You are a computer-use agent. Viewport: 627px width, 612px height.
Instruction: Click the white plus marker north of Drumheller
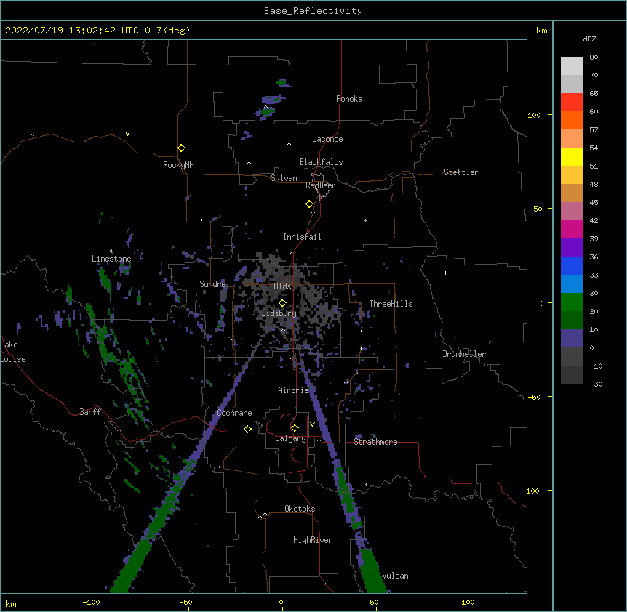[x=445, y=273]
